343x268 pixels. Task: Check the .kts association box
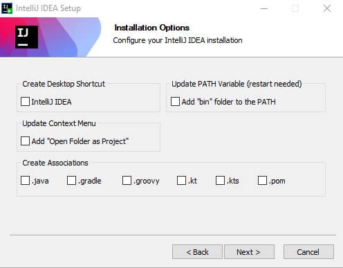click(x=220, y=180)
